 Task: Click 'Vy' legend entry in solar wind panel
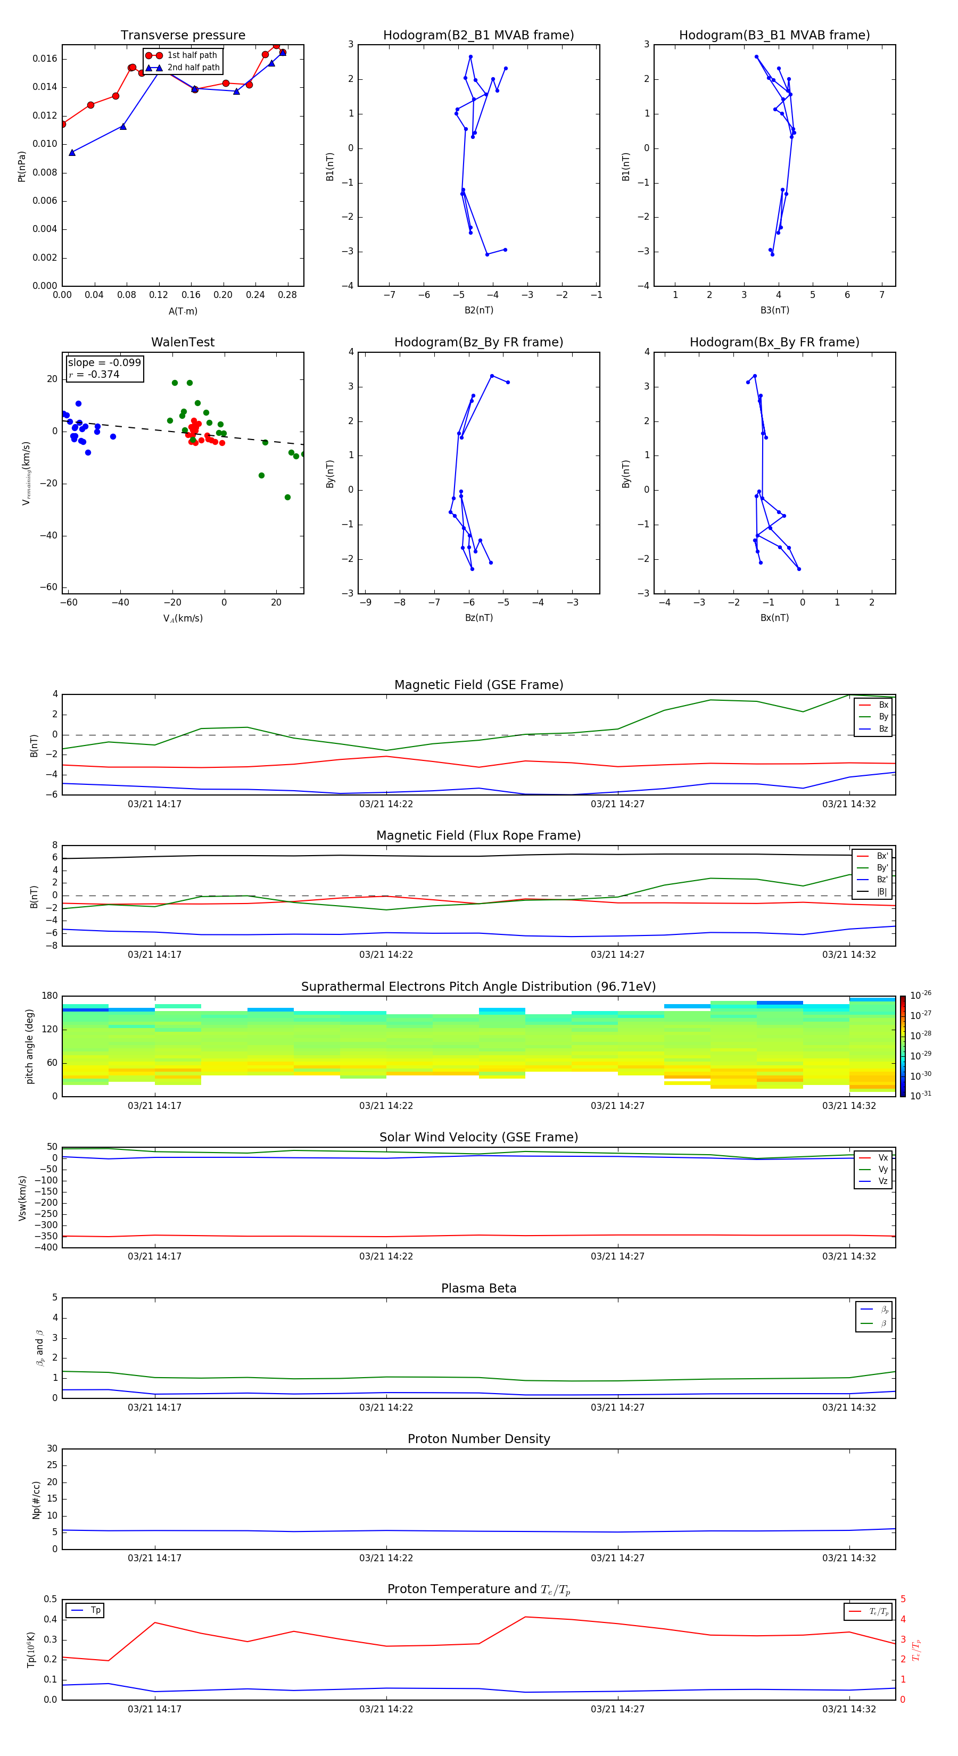coord(873,1170)
